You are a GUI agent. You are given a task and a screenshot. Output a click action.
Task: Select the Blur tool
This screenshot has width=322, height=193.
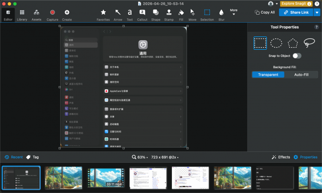pyautogui.click(x=222, y=15)
